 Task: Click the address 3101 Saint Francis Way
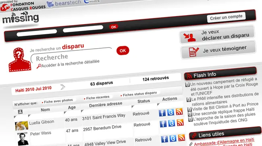[104, 117]
